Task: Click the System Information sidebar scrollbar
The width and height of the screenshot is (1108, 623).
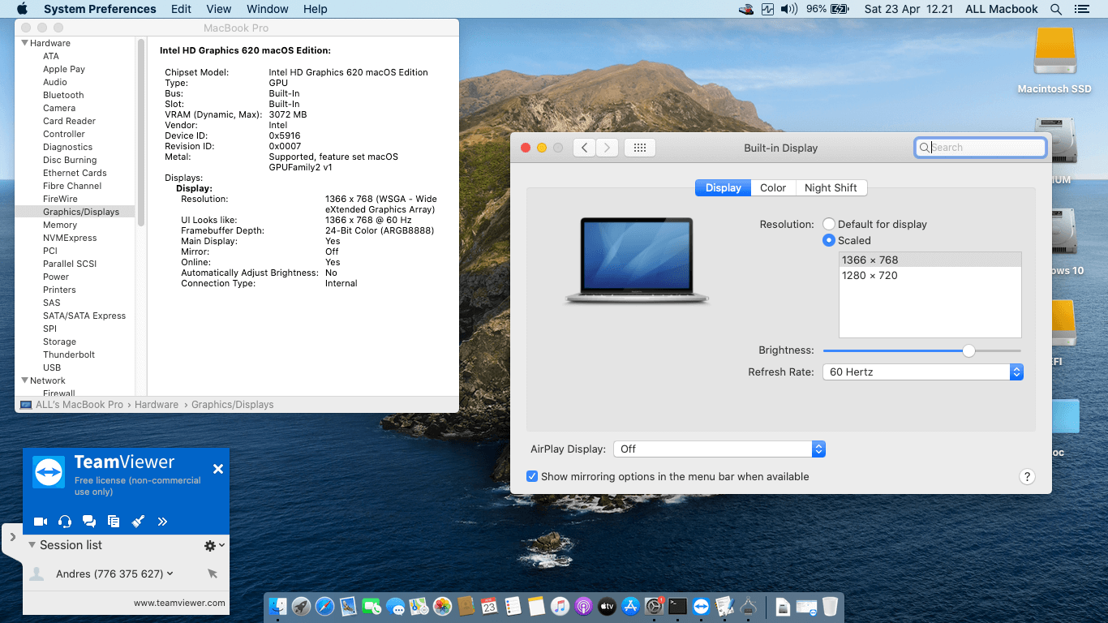Action: pyautogui.click(x=141, y=133)
